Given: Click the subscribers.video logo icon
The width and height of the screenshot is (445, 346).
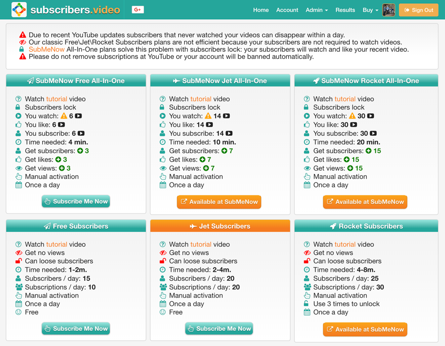Looking at the screenshot, I should tap(19, 9).
